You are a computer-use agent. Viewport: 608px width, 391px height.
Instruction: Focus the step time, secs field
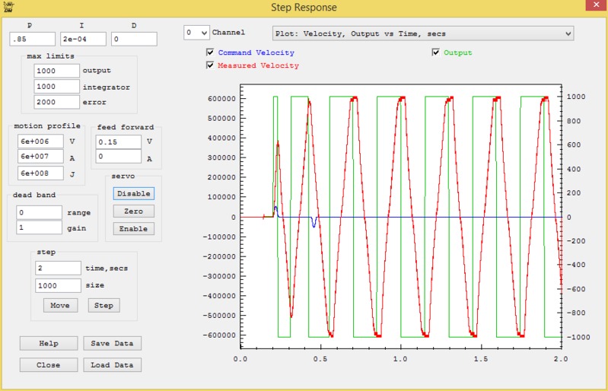point(58,268)
